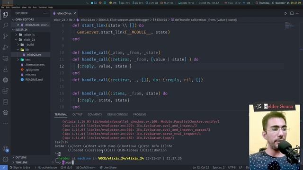The width and height of the screenshot is (303, 170).
Task: Open the mix.exs file
Action: tap(30, 75)
